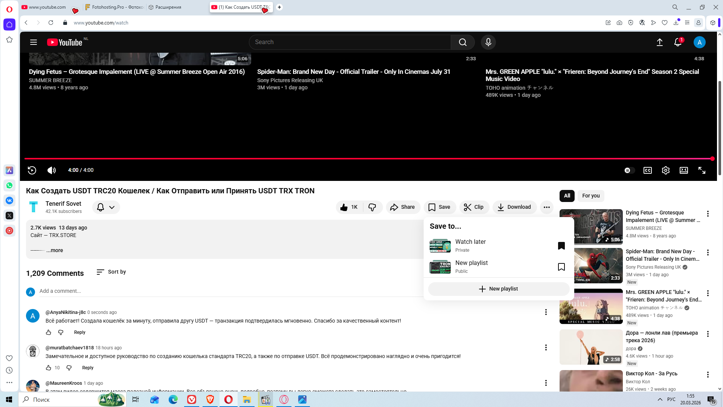Select the For you chip
The height and width of the screenshot is (407, 723).
tap(590, 196)
